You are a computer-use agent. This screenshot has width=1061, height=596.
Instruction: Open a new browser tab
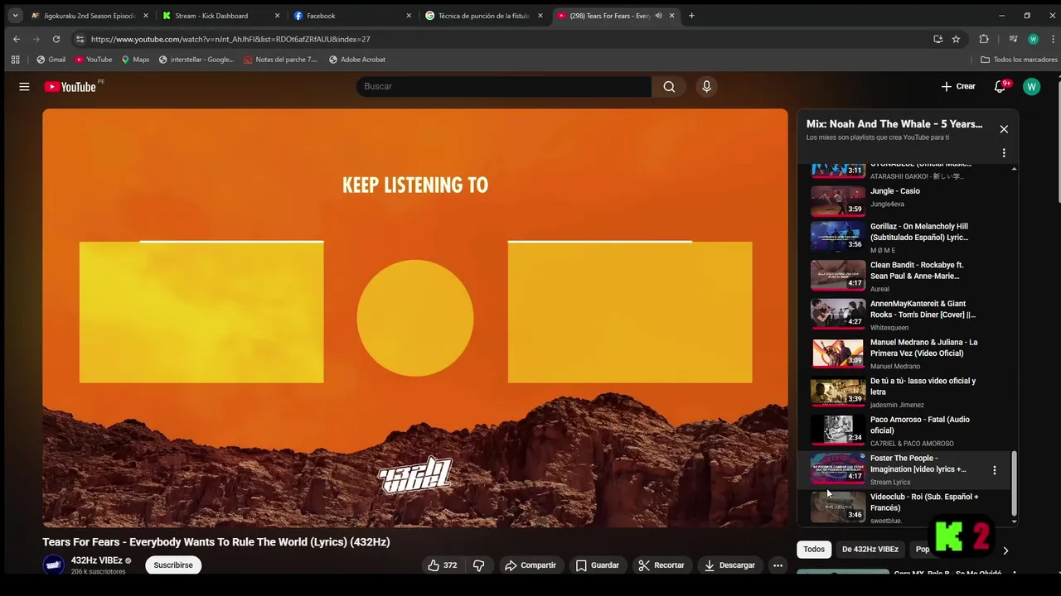point(692,16)
